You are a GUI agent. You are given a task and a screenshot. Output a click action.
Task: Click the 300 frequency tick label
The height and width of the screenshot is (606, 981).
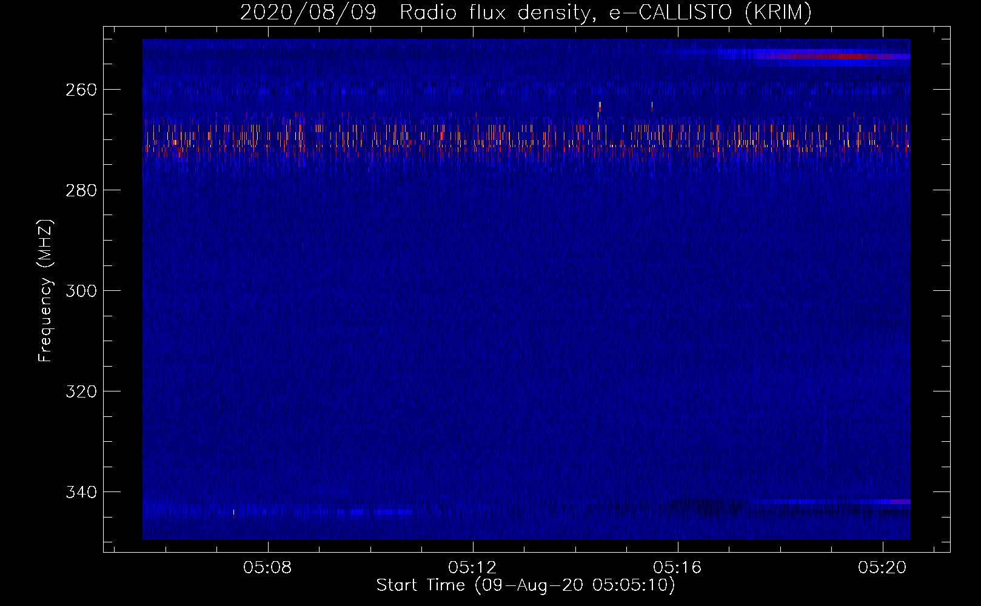(81, 291)
